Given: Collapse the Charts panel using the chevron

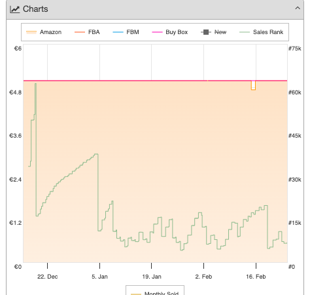Looking at the screenshot, I should (x=298, y=9).
